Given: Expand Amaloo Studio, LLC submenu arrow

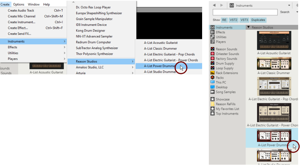Looking at the screenshot, I should (x=133, y=67).
